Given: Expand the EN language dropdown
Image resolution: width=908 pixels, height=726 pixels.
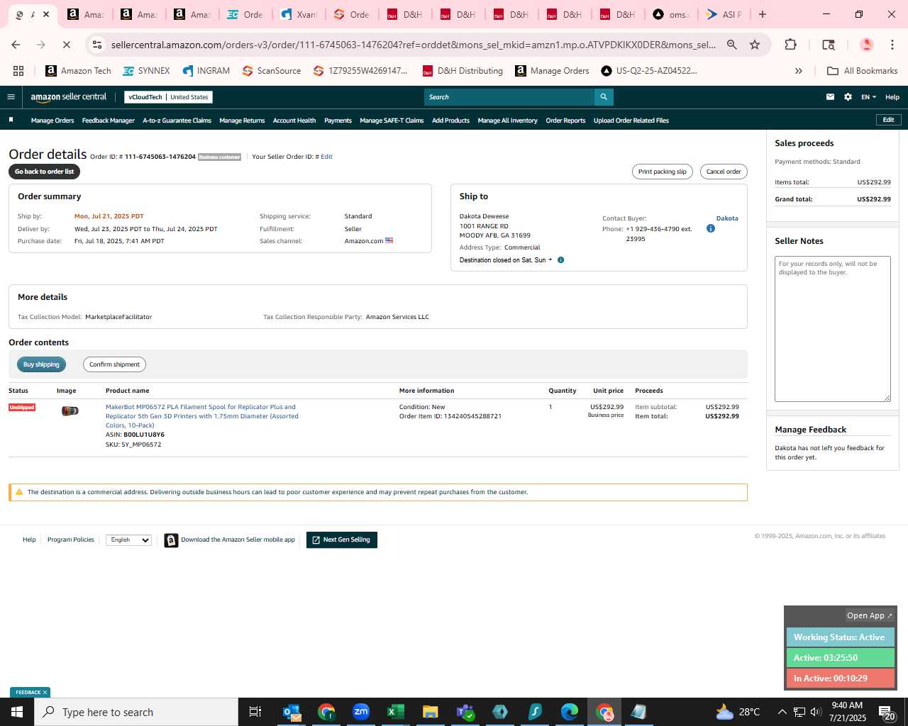Looking at the screenshot, I should (868, 97).
